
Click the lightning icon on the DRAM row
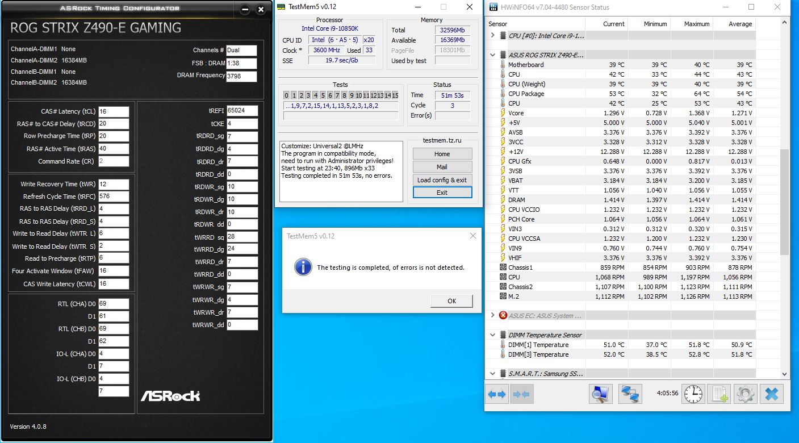click(x=503, y=200)
